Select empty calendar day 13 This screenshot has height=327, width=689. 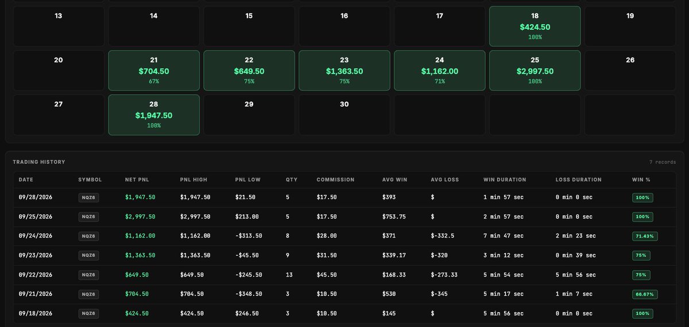click(x=59, y=26)
